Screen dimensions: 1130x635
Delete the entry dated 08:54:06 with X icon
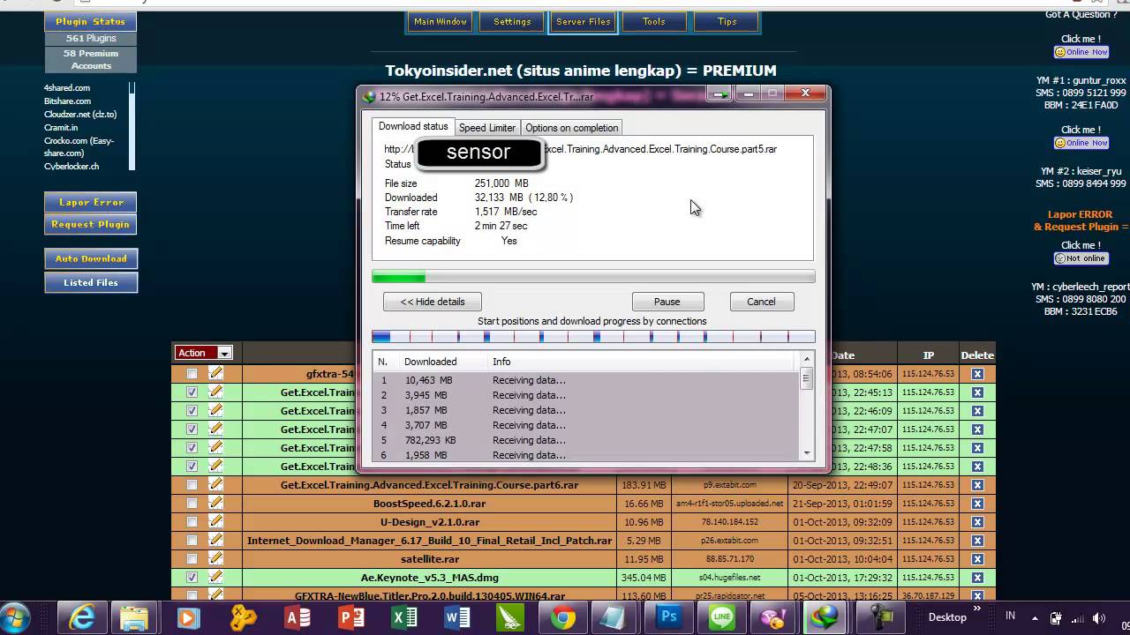click(x=977, y=374)
